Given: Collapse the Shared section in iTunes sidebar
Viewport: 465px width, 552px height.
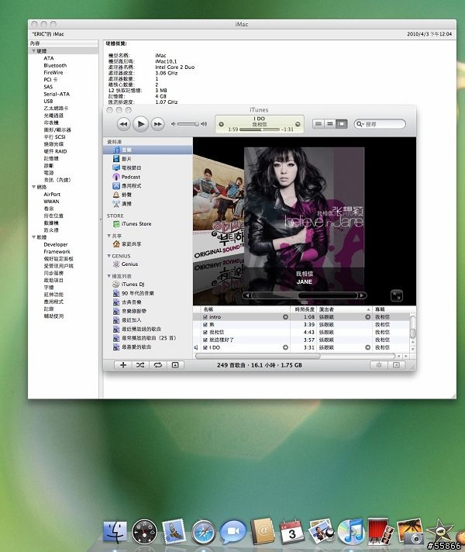Looking at the screenshot, I should [108, 236].
